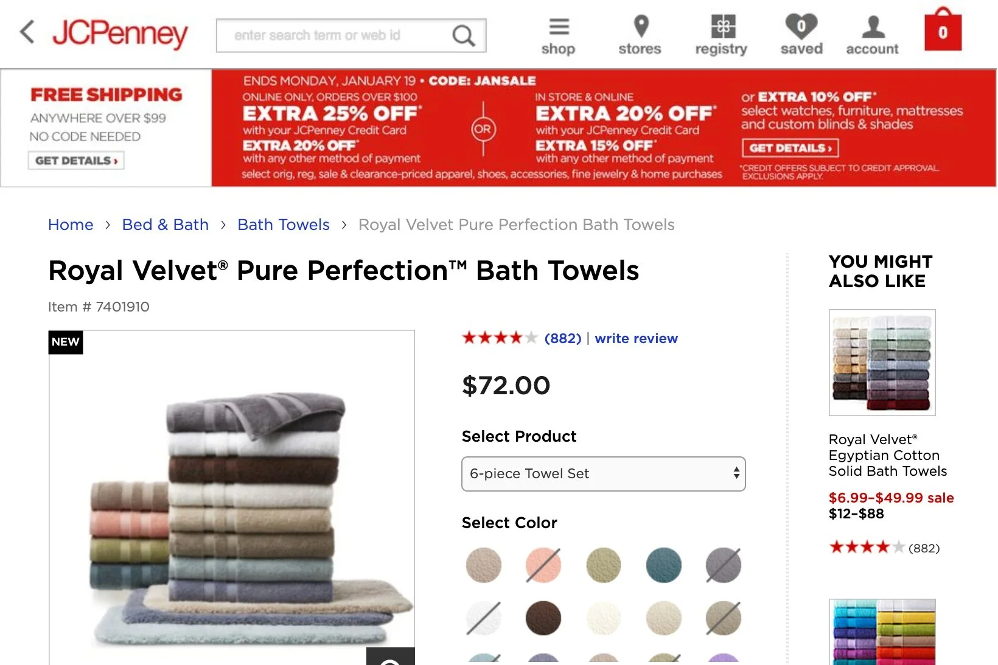This screenshot has width=998, height=665.
Task: Click the write review link
Action: 636,338
